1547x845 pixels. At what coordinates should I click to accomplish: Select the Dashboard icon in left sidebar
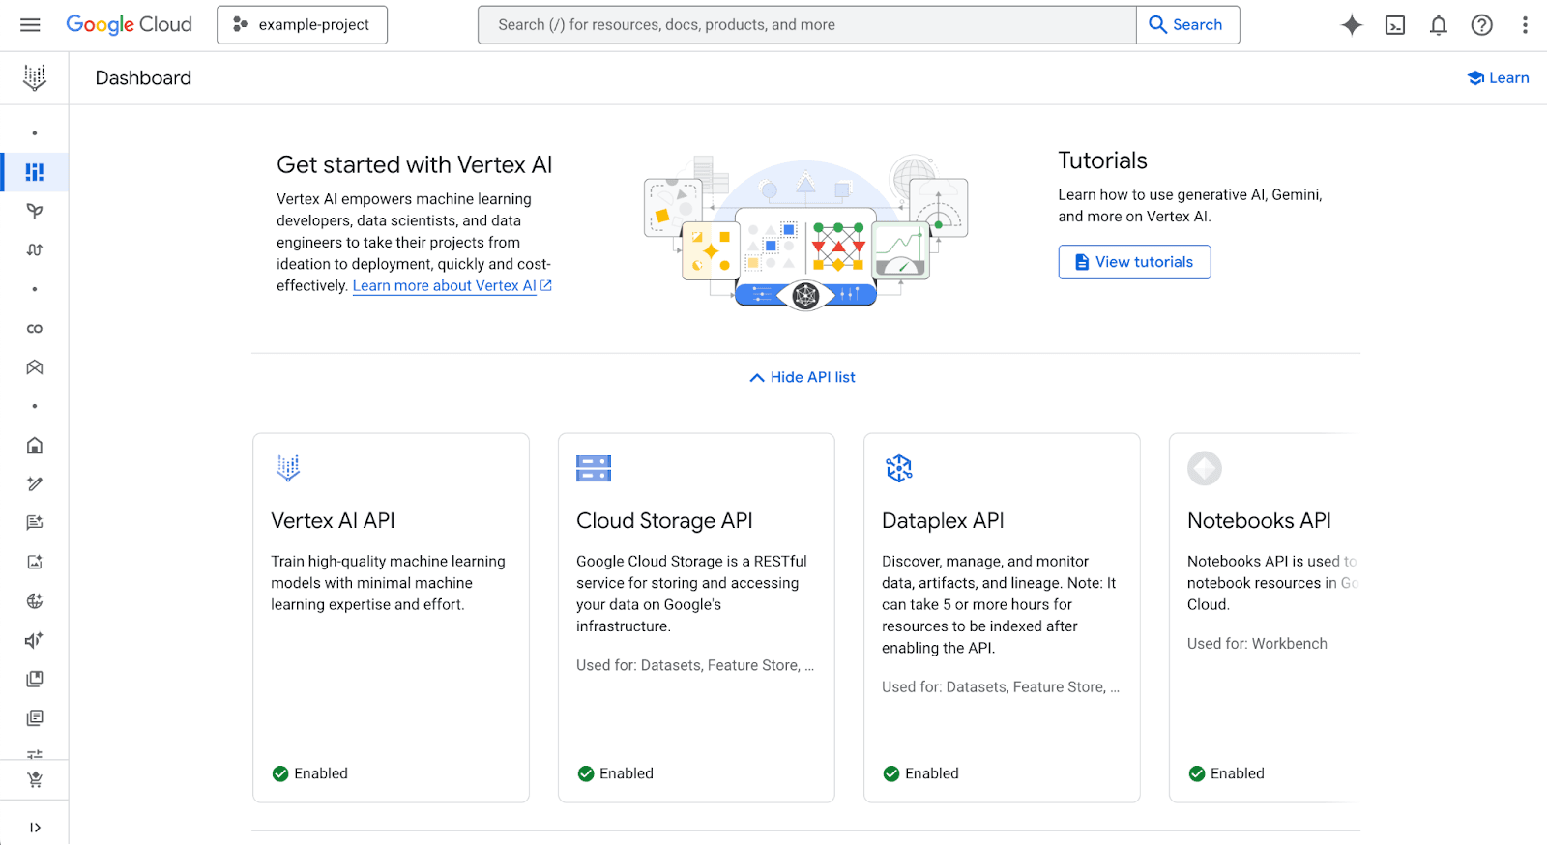pyautogui.click(x=35, y=172)
